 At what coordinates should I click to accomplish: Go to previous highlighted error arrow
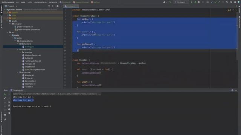point(233,10)
